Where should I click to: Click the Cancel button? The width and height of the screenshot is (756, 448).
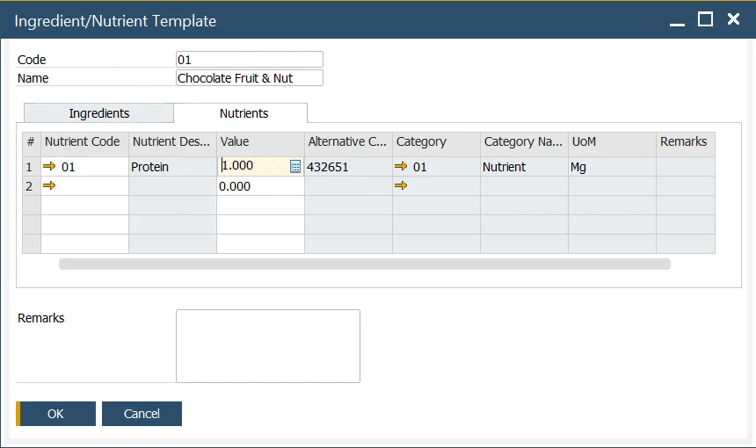[x=142, y=414]
